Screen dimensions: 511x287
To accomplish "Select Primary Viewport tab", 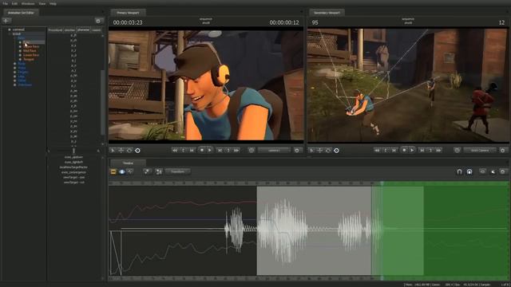I will (x=128, y=13).
